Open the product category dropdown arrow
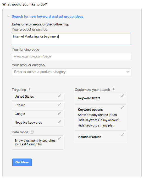The image size is (144, 179). pyautogui.click(x=128, y=72)
